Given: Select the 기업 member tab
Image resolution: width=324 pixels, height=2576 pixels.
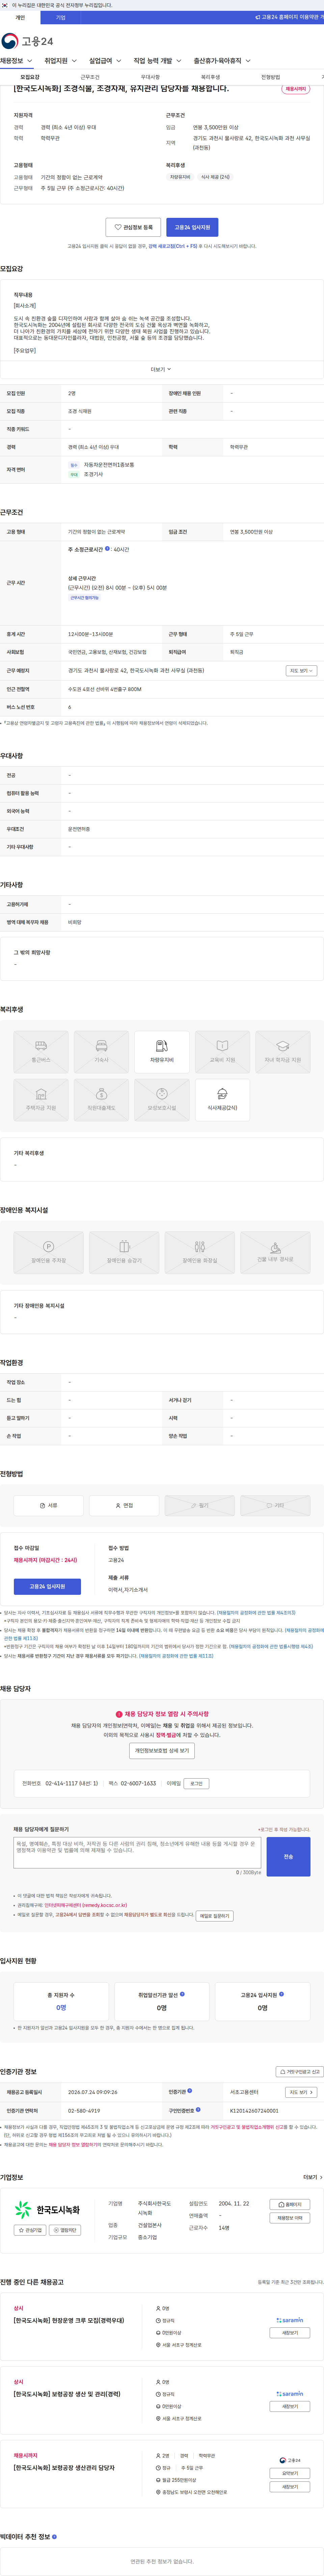Looking at the screenshot, I should coord(61,17).
